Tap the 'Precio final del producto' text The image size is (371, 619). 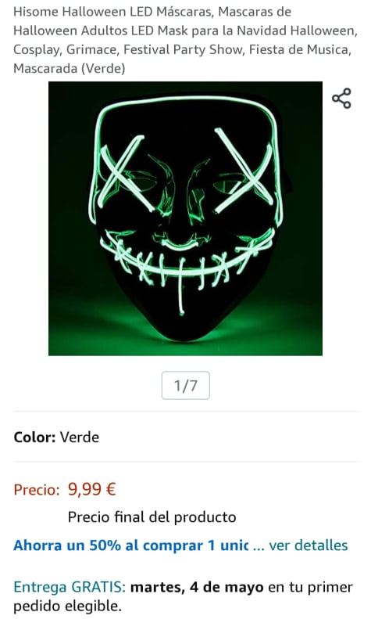coord(152,516)
